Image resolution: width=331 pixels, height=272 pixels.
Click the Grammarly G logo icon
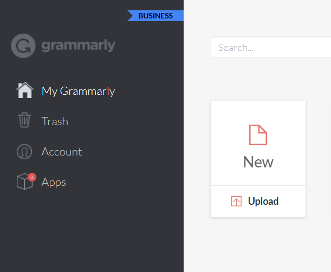(23, 46)
